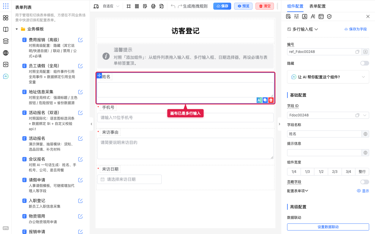Delete selected 姓名 field with red trash icon
Image resolution: width=375 pixels, height=234 pixels.
coord(271,100)
